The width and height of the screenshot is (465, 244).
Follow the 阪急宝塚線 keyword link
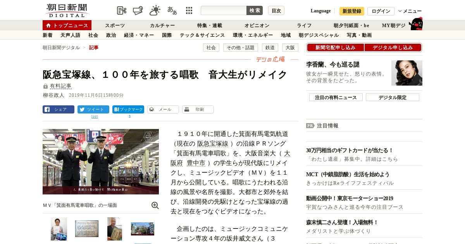pos(212,144)
